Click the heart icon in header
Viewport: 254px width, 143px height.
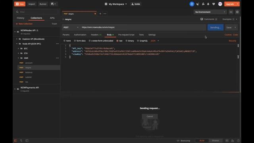pyautogui.click(x=214, y=4)
